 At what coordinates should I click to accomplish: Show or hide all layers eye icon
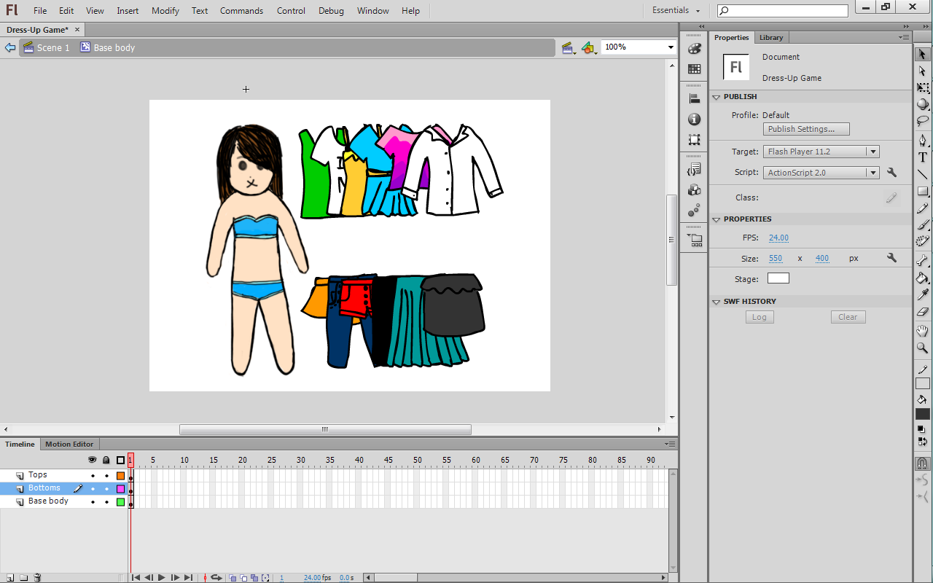click(x=93, y=460)
